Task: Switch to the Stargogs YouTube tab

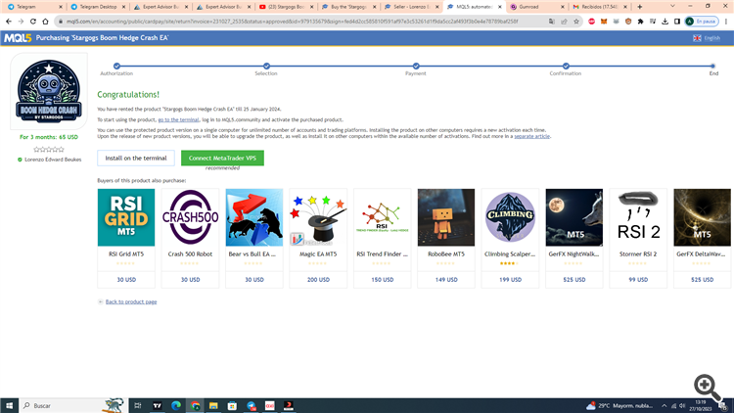Action: [x=285, y=7]
